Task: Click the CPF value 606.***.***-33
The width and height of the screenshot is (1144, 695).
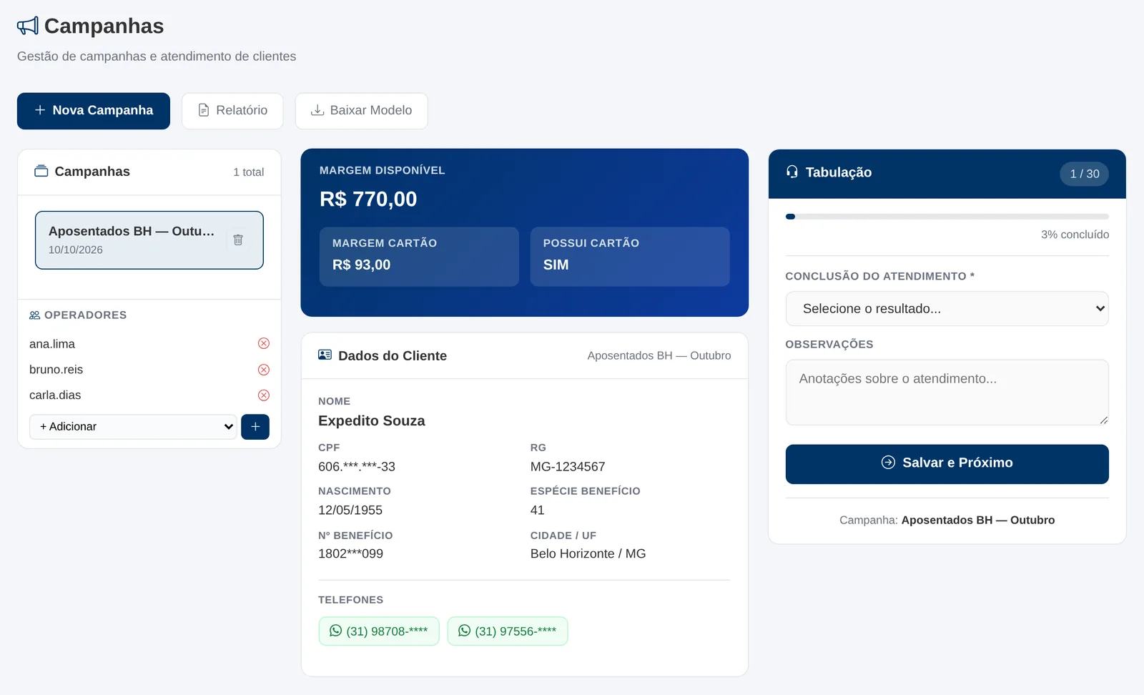Action: [x=357, y=467]
